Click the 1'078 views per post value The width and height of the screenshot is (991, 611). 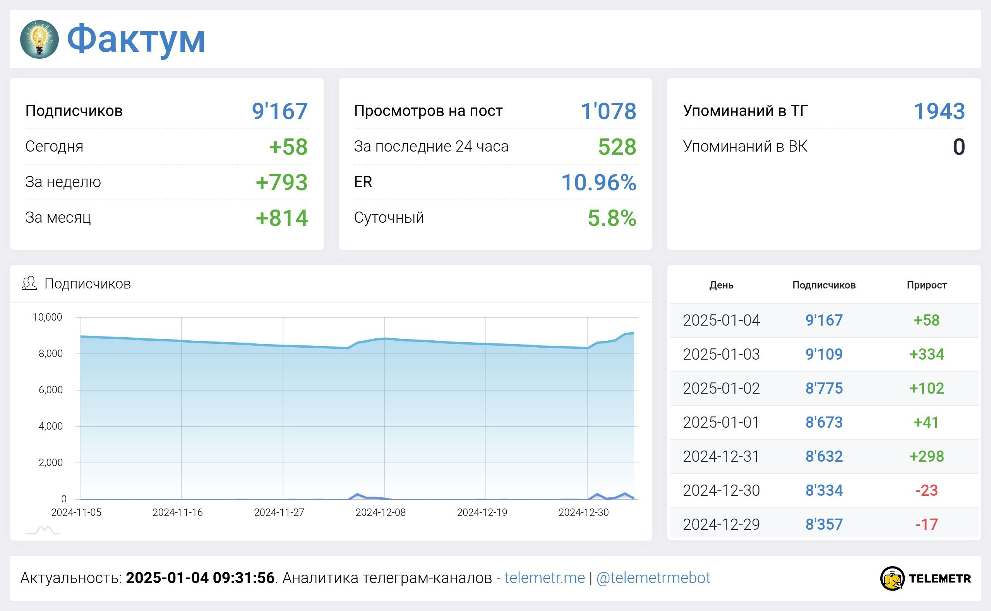pyautogui.click(x=609, y=111)
